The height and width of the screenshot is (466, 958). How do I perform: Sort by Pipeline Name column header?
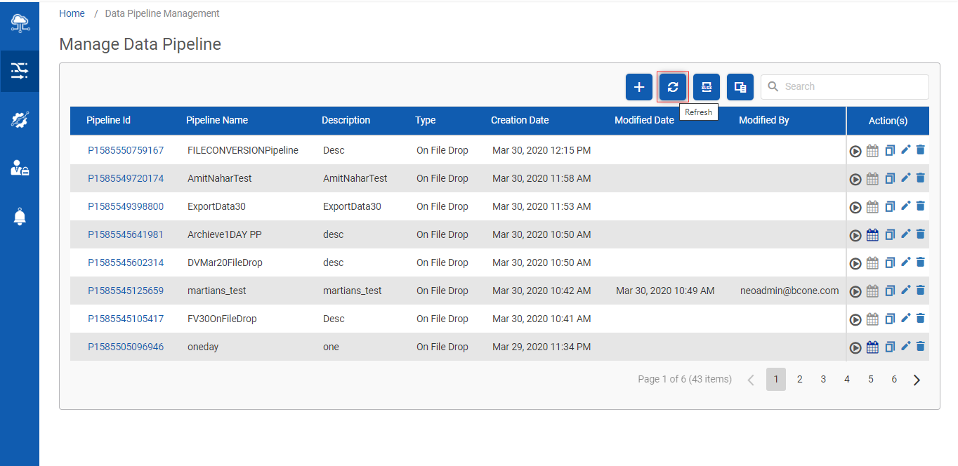pos(217,120)
